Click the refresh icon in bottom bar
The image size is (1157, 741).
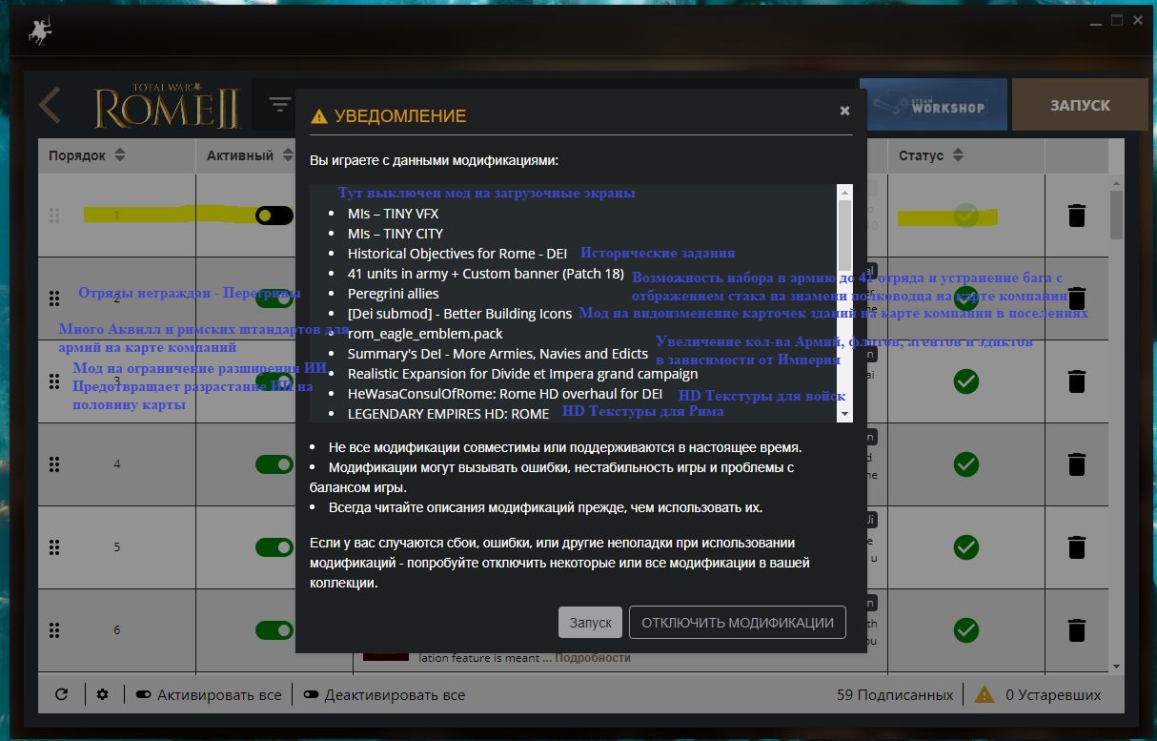(62, 694)
